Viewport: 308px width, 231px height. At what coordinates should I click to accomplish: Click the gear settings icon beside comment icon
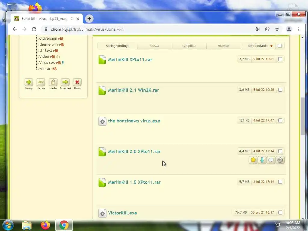point(280,160)
